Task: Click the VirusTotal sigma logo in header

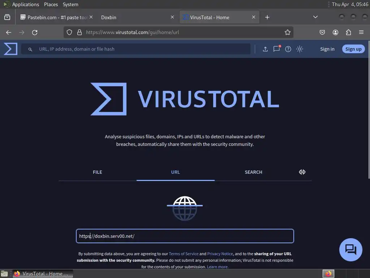Action: pyautogui.click(x=10, y=49)
